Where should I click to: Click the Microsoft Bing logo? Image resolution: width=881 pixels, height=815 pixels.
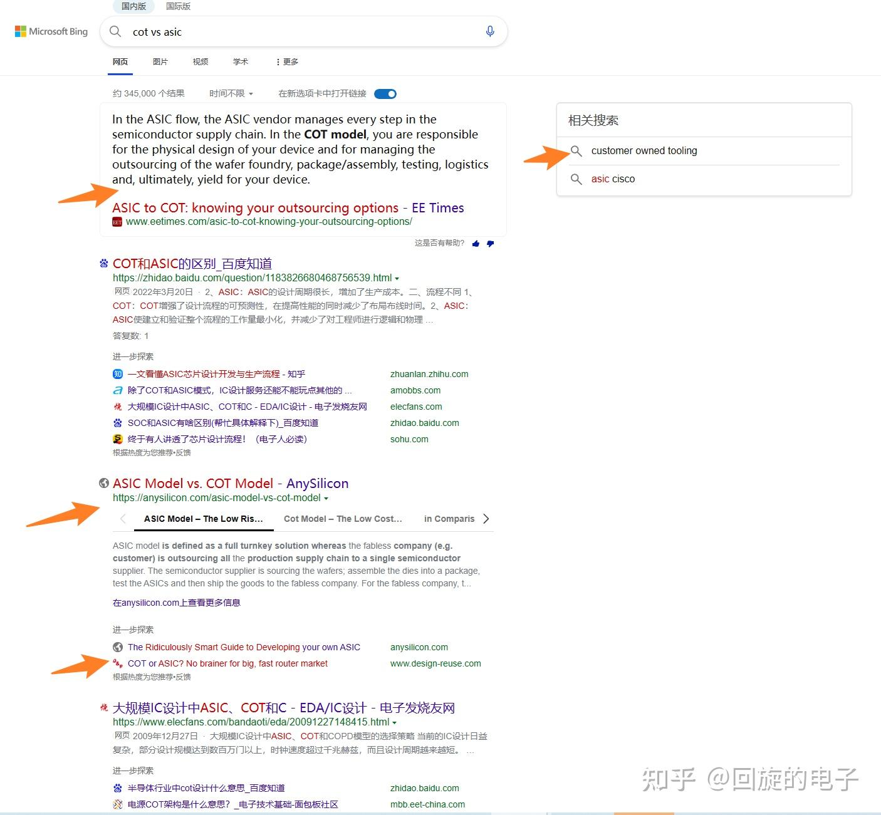point(51,31)
